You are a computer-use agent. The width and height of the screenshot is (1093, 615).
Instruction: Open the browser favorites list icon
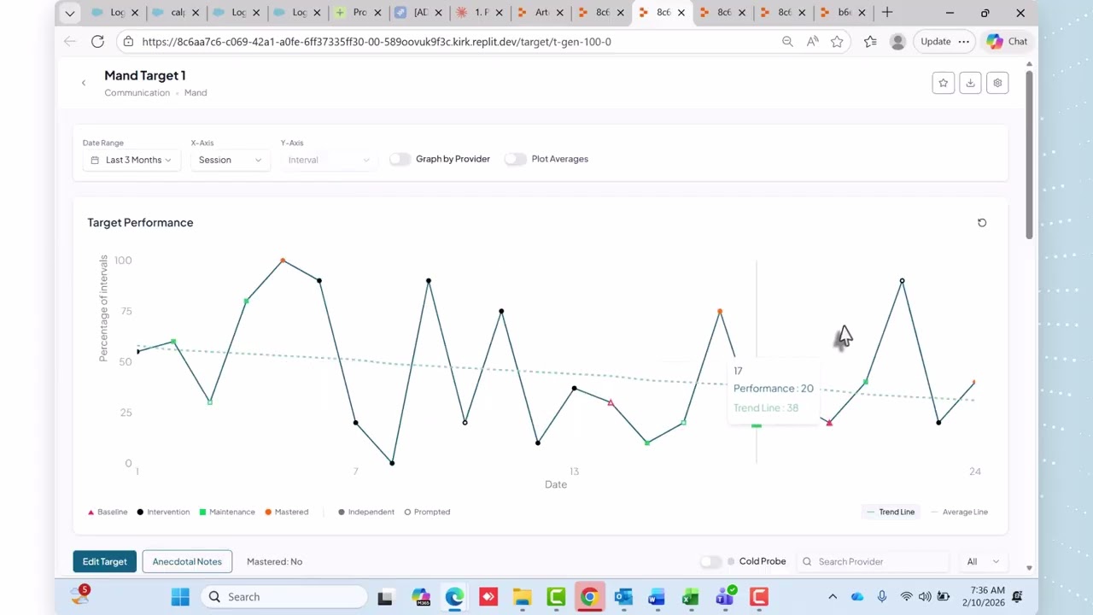pyautogui.click(x=870, y=41)
